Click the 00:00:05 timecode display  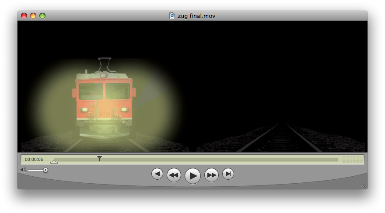pos(34,160)
